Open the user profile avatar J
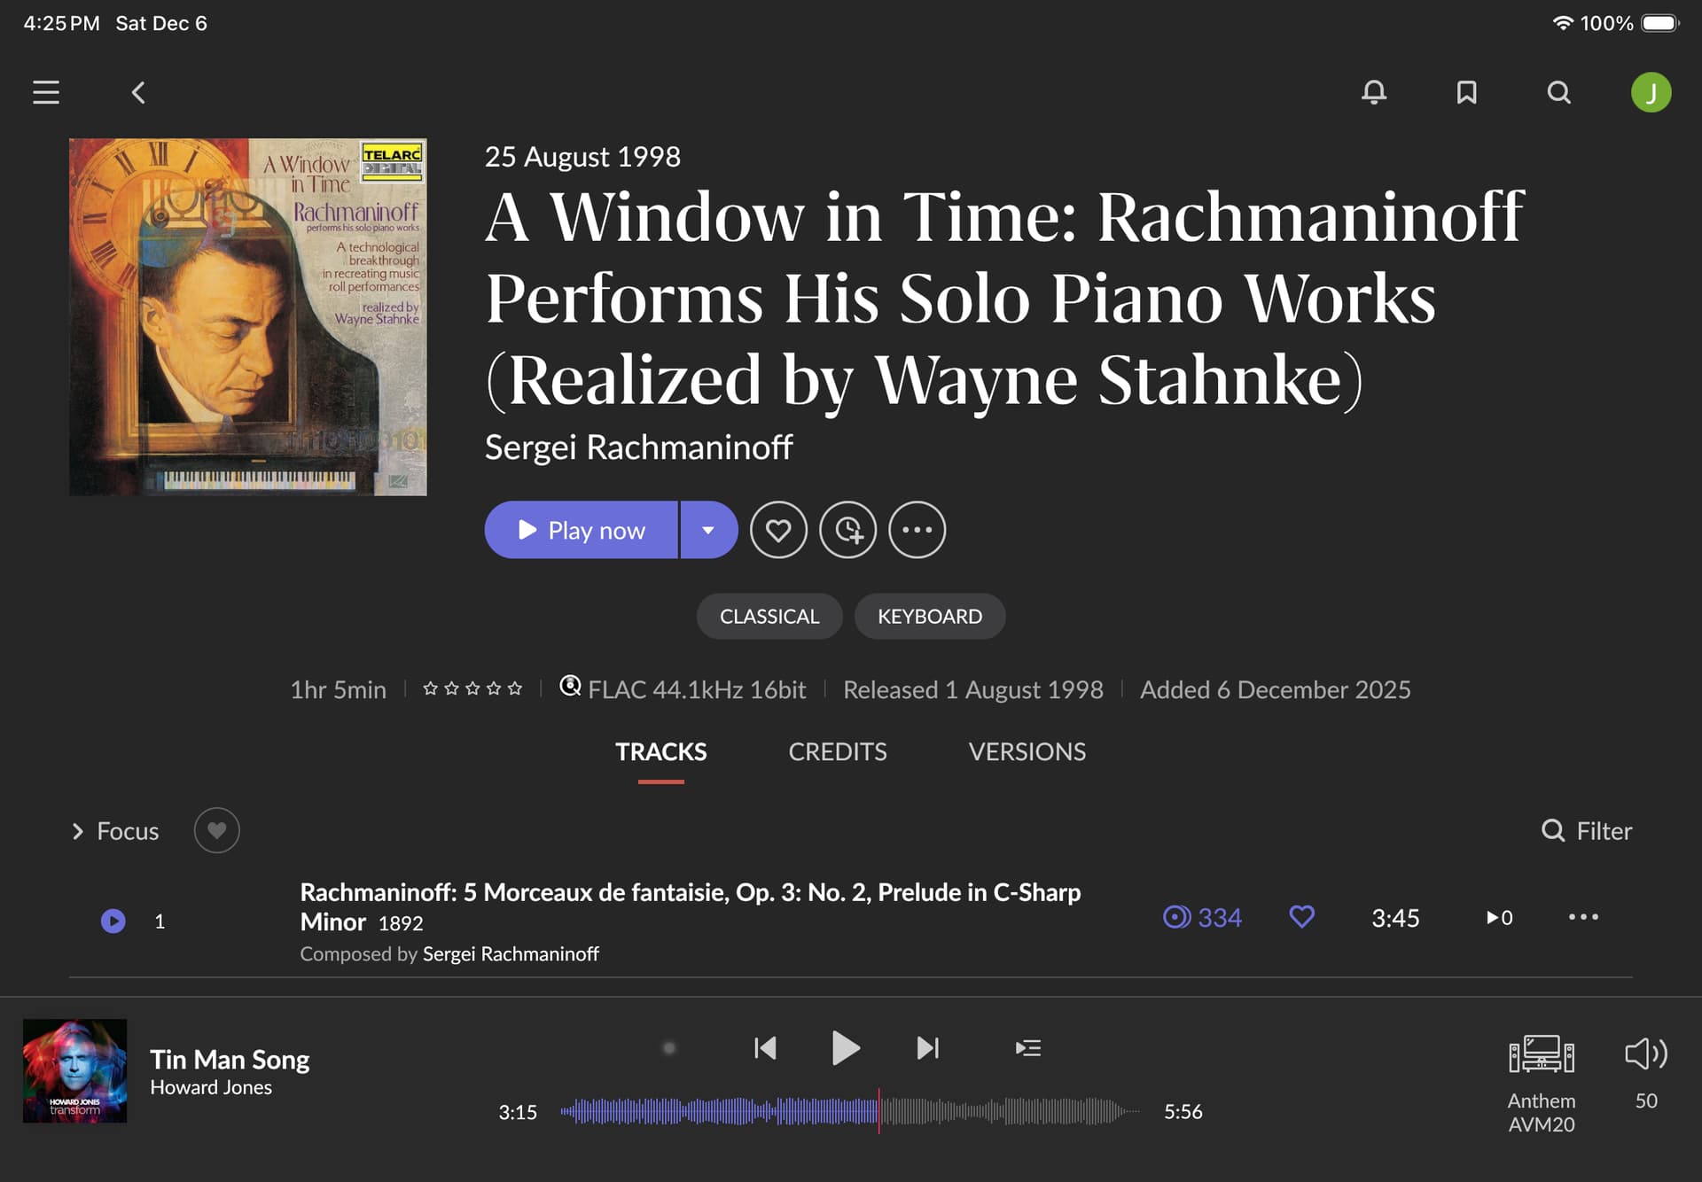Screen dimensions: 1702x1182 (x=1651, y=92)
